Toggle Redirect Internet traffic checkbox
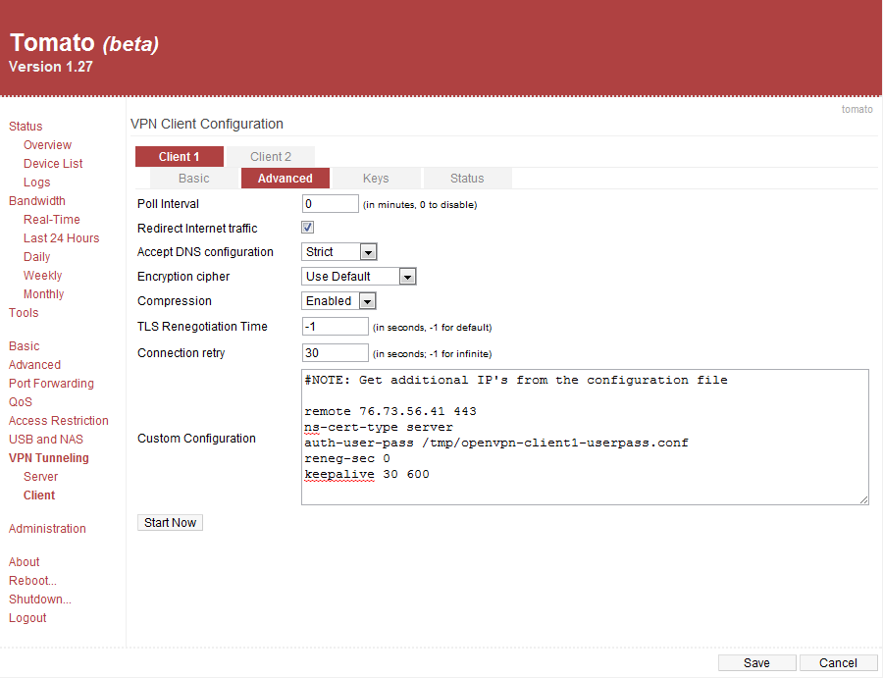 coord(307,228)
